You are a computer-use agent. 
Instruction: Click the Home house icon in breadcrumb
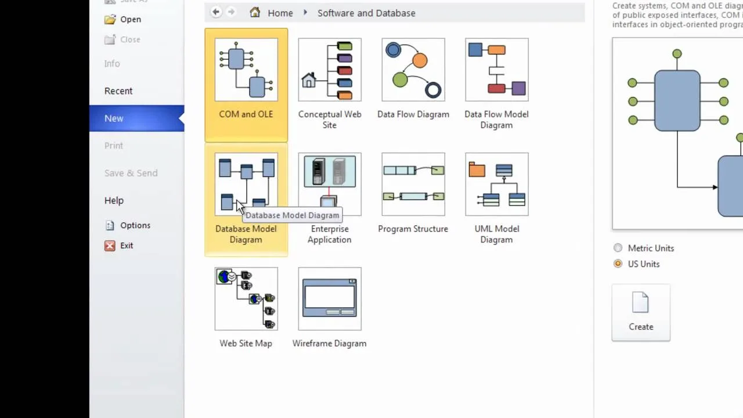(255, 12)
